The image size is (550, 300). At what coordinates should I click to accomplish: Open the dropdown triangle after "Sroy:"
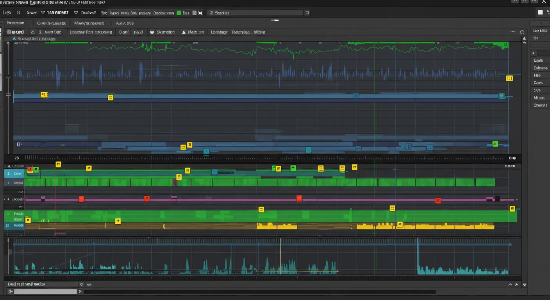pos(43,12)
